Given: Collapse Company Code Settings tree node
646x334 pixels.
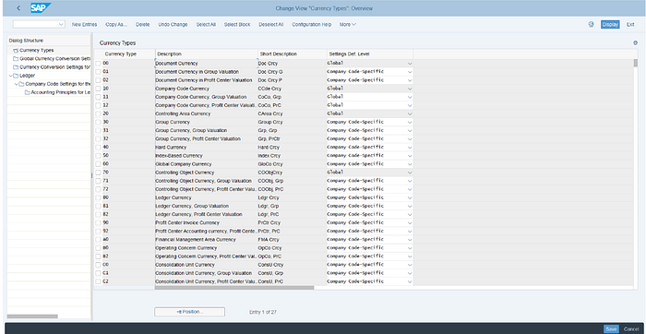Looking at the screenshot, I should [x=16, y=84].
